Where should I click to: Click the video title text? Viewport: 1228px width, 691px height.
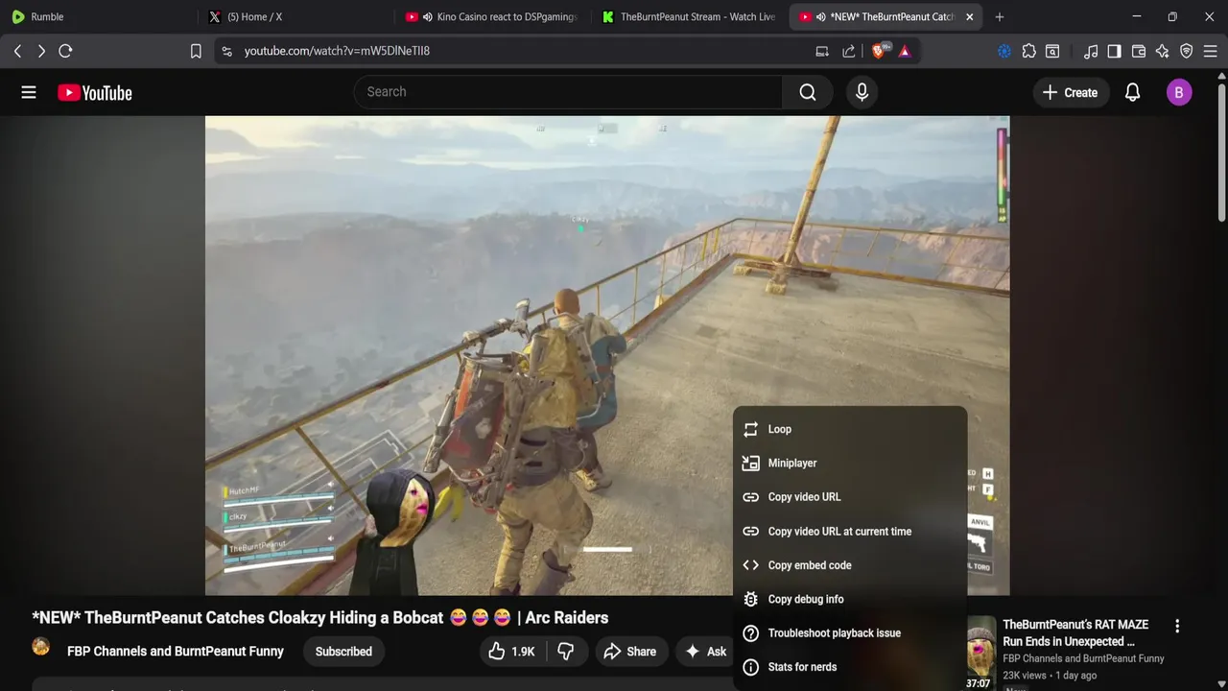click(320, 618)
